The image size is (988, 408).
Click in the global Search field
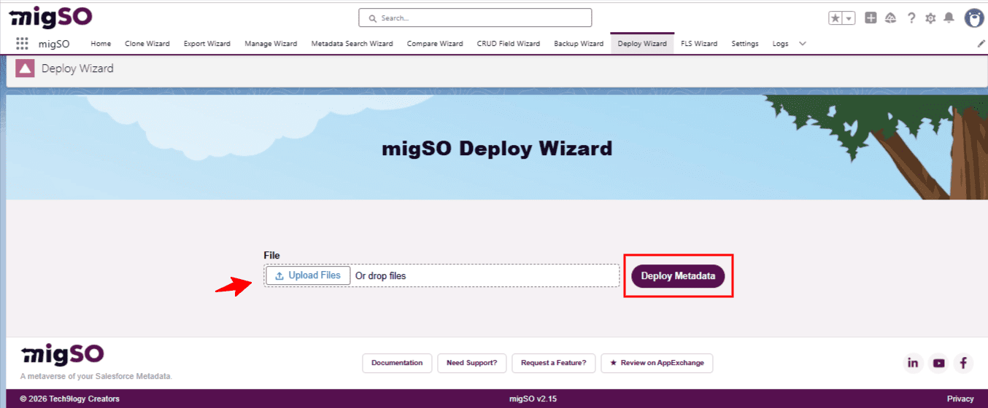pos(475,17)
